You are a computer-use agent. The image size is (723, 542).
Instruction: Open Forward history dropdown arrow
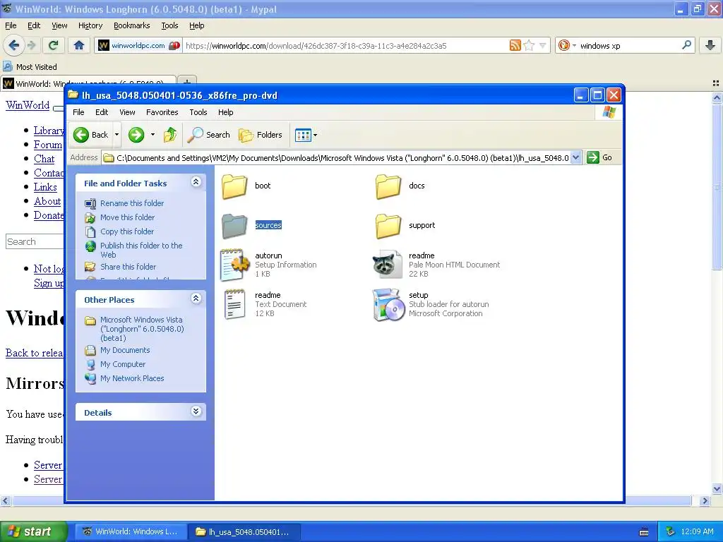point(153,135)
